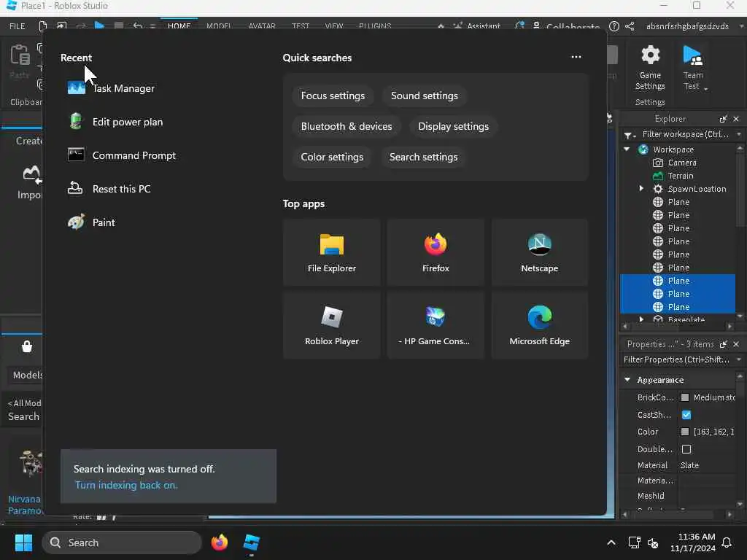Open Edit power plan recent item
This screenshot has width=747, height=560.
pyautogui.click(x=116, y=122)
